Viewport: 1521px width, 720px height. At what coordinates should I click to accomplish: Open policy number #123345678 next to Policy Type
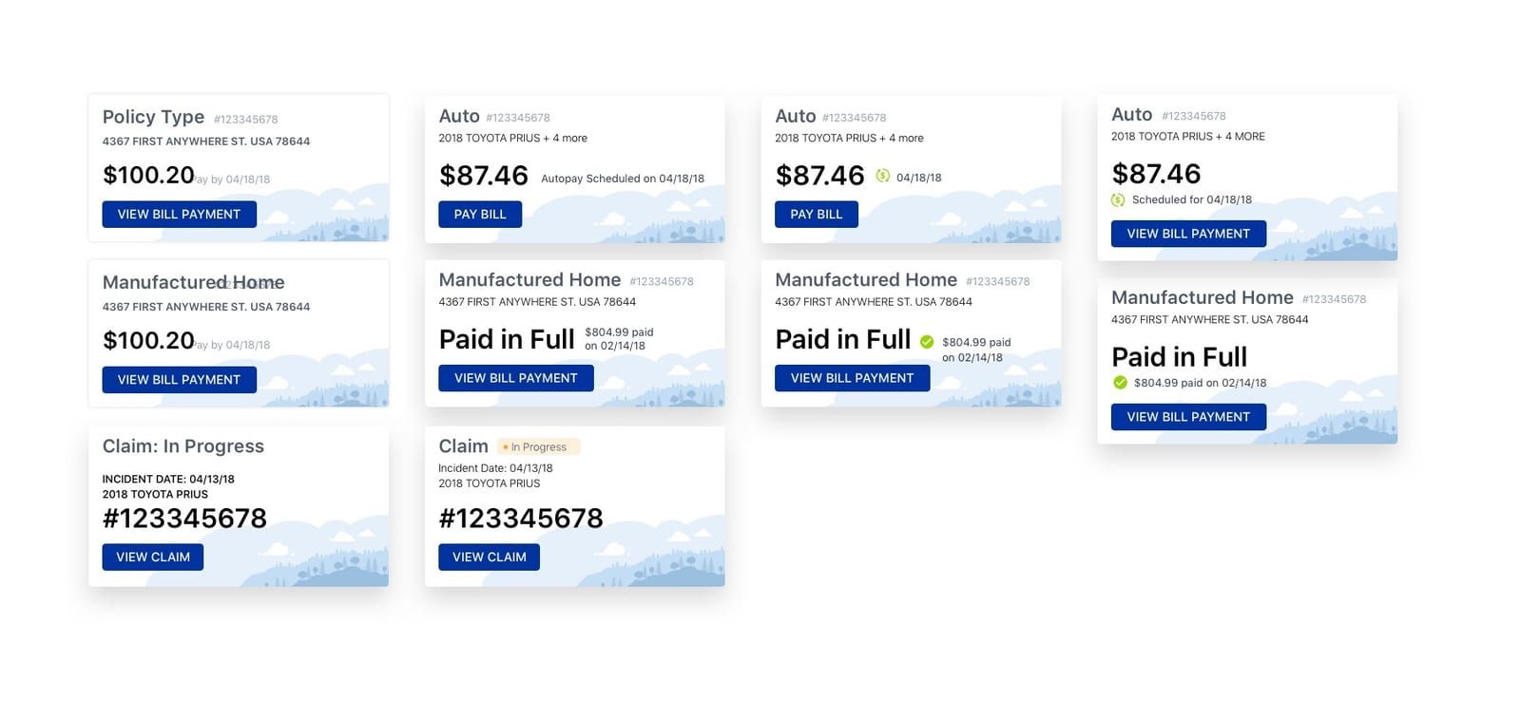246,119
